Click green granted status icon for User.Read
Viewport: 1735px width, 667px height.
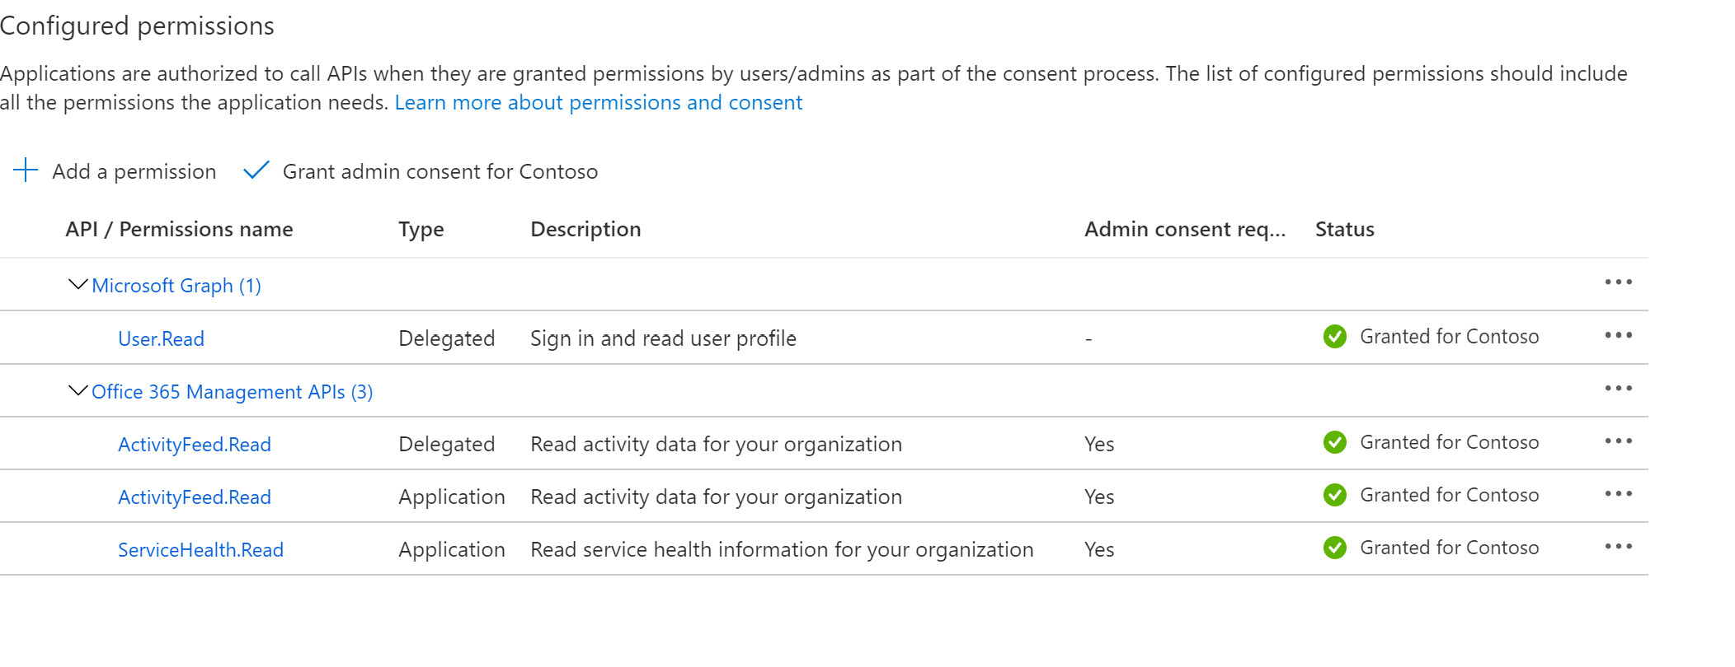tap(1335, 337)
